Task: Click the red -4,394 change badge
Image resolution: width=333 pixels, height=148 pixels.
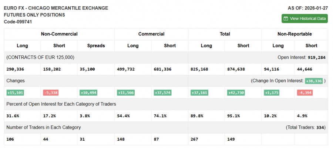Action: coord(305,93)
